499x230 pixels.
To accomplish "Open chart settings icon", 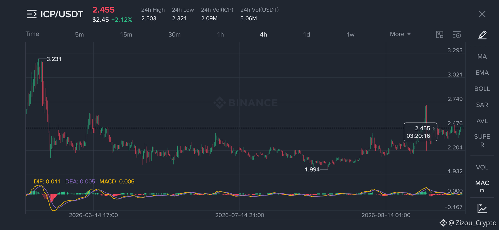I will (457, 34).
